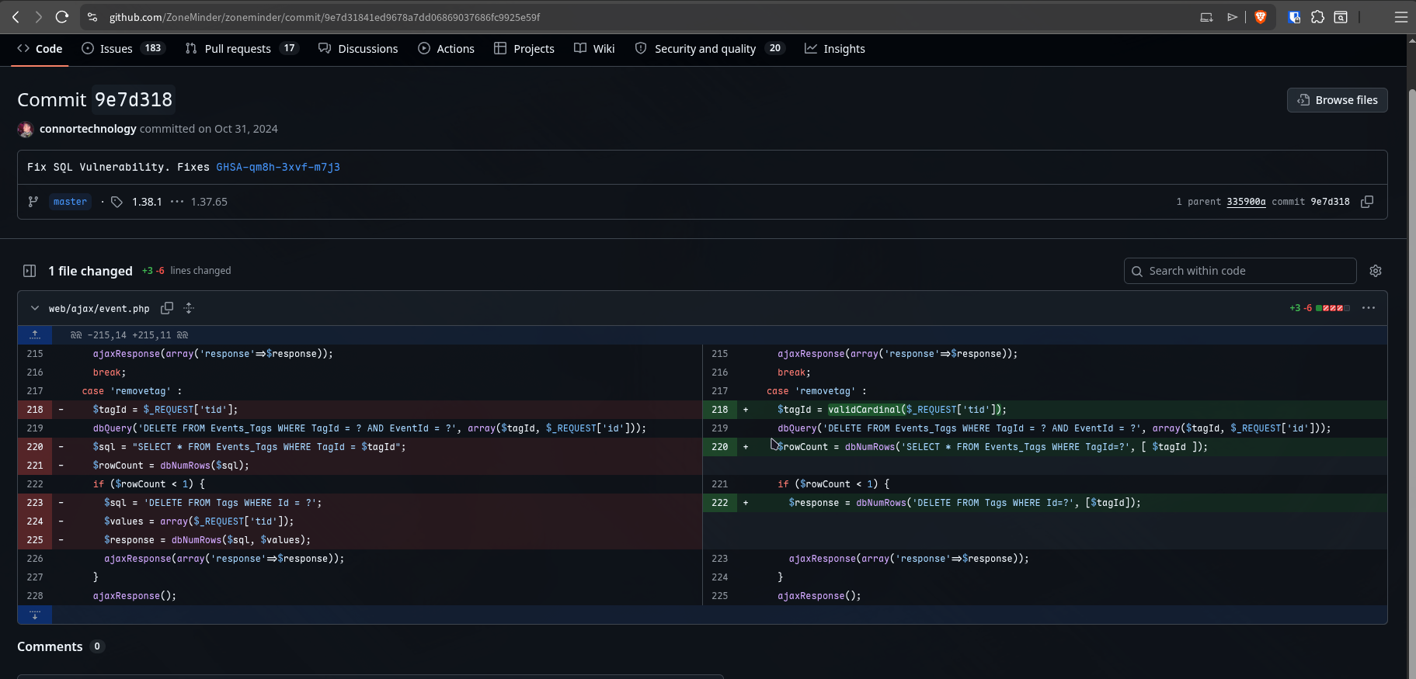Open the Issues tab
Viewport: 1416px width, 679px height.
point(123,49)
